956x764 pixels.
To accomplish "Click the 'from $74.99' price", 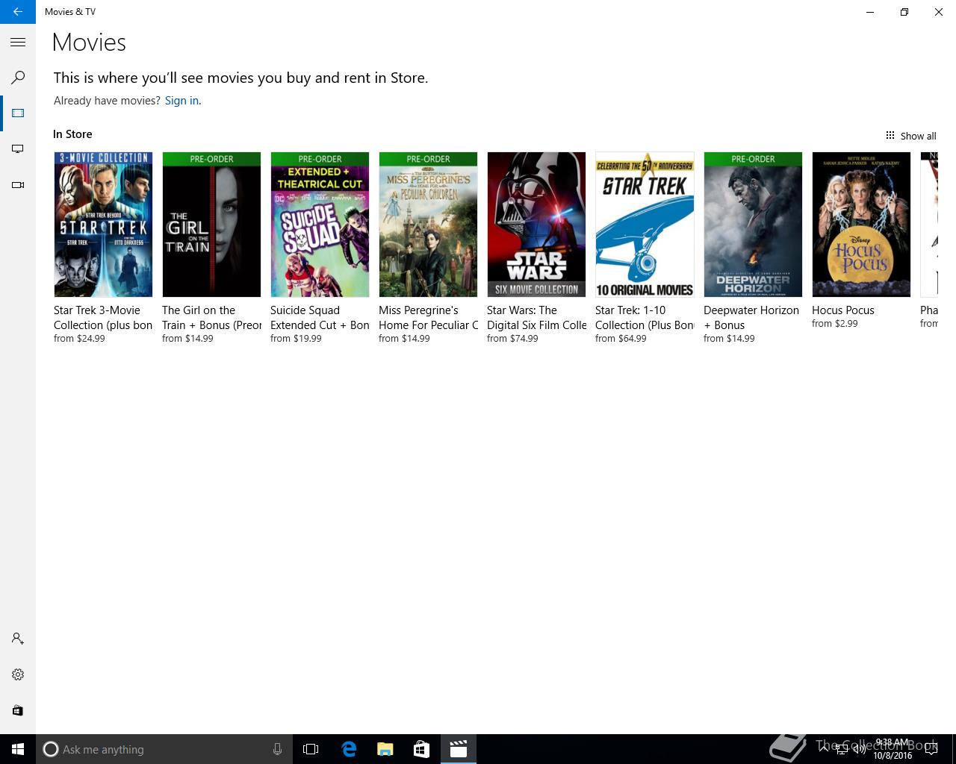I will click(x=512, y=339).
